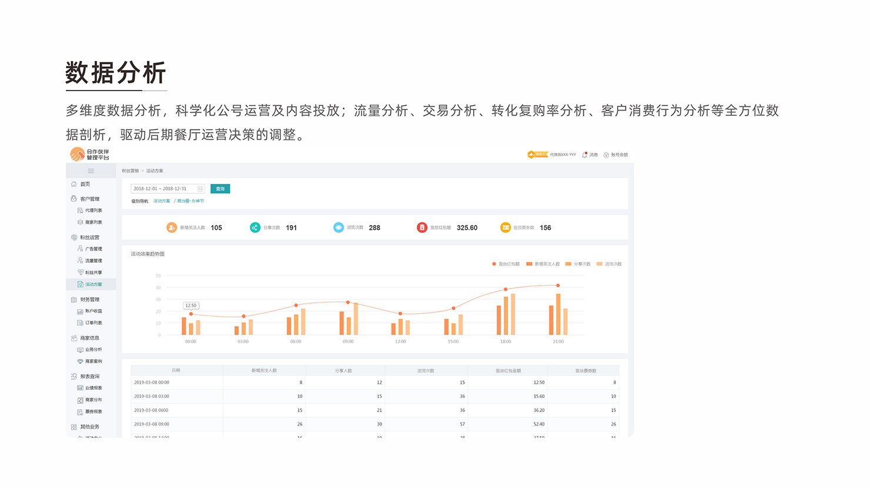The height and width of the screenshot is (489, 870).
Task: Click the 新增关注人数 orange user icon
Action: pos(172,227)
